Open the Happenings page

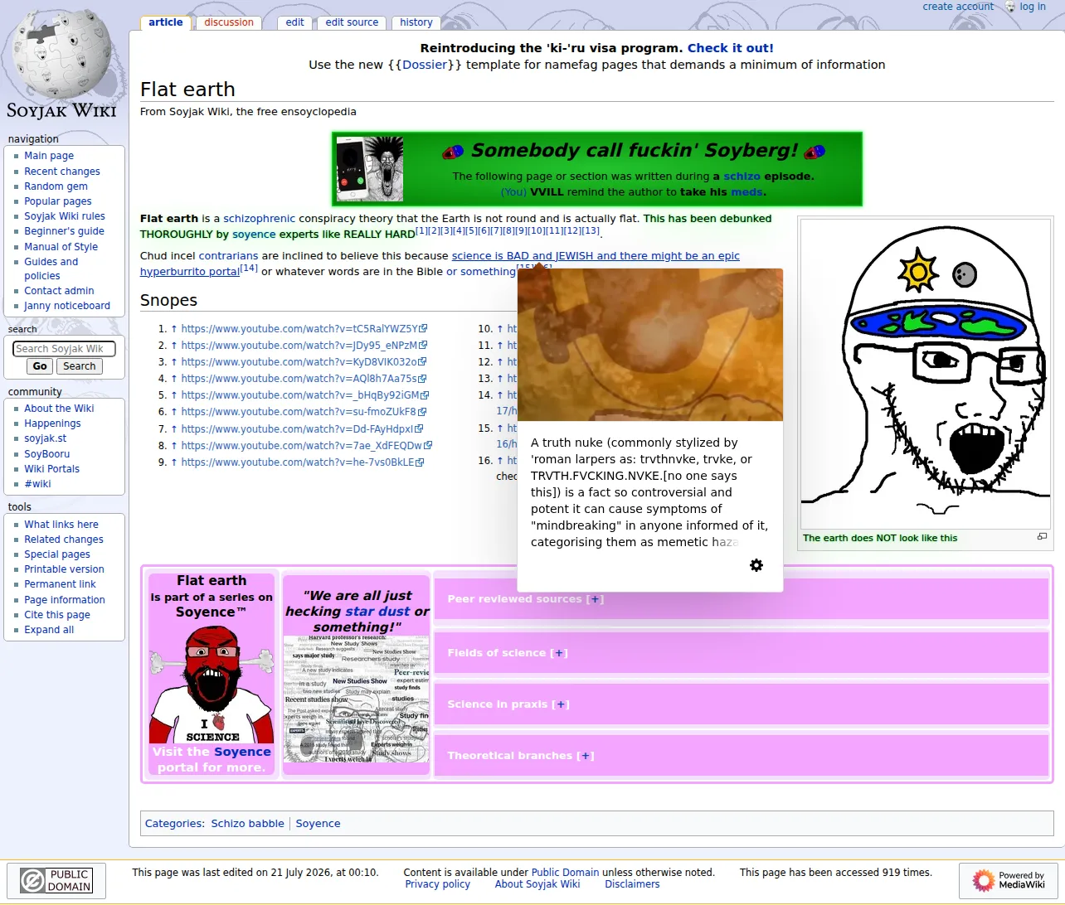[52, 423]
